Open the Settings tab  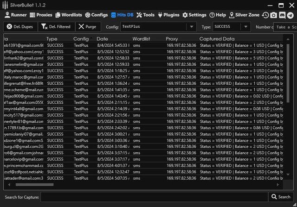point(194,15)
